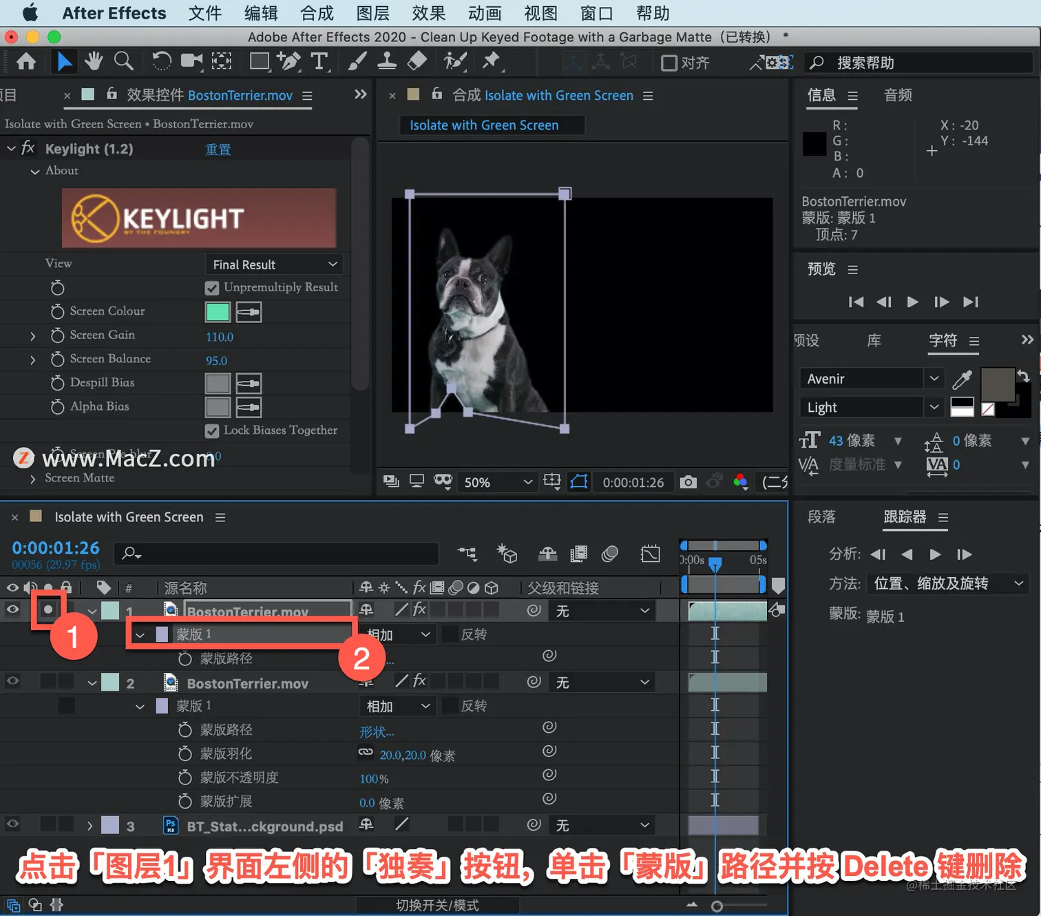Viewport: 1041px width, 916px height.
Task: Open the Alpha Bias color swatch
Action: [x=218, y=407]
